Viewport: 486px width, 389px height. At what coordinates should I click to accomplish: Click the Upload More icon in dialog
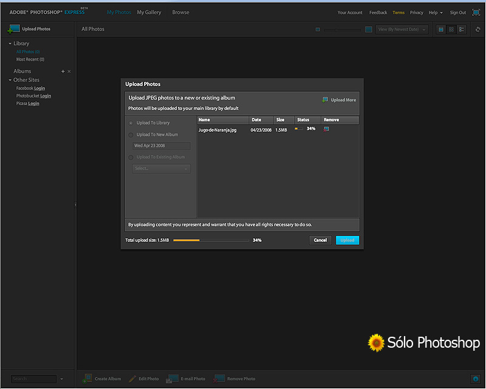[x=326, y=100]
